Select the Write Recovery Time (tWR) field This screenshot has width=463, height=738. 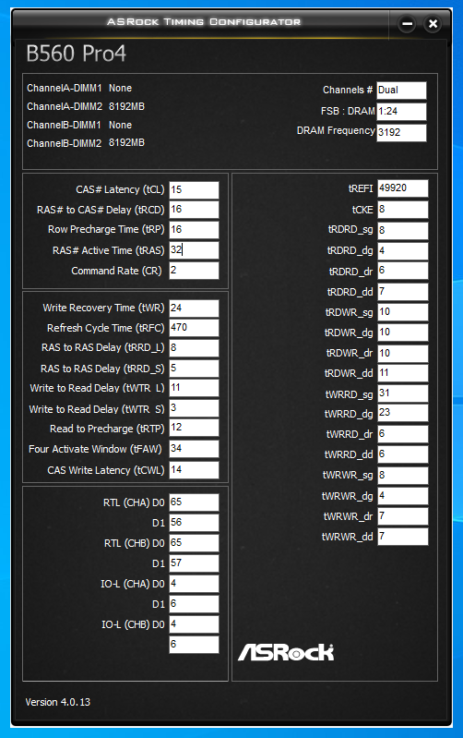tap(194, 308)
